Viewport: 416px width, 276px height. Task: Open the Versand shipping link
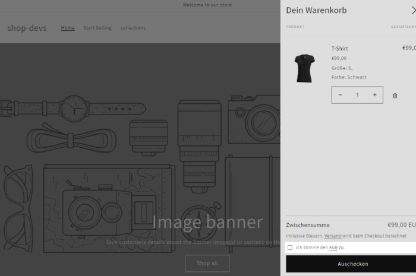coord(333,236)
